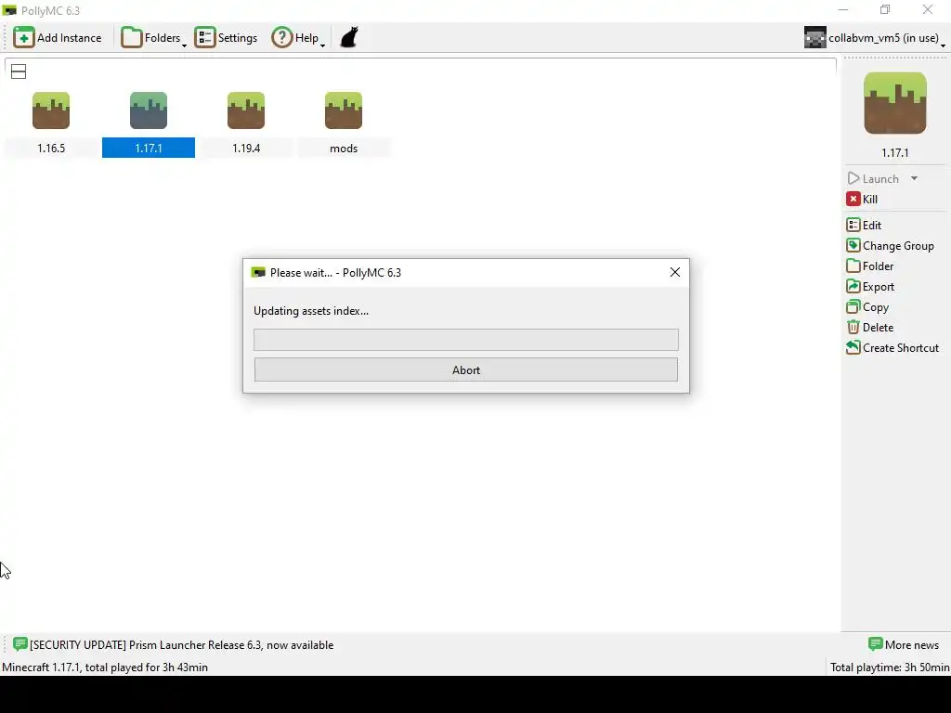The image size is (951, 713).
Task: Minimize the PollyMC window
Action: pos(843,9)
